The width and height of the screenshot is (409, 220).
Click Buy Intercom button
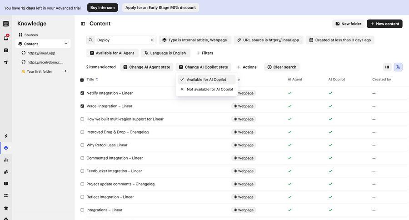pyautogui.click(x=103, y=8)
